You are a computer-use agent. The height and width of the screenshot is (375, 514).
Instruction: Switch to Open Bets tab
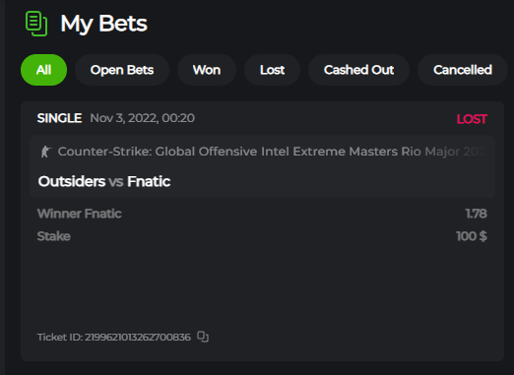tap(122, 70)
